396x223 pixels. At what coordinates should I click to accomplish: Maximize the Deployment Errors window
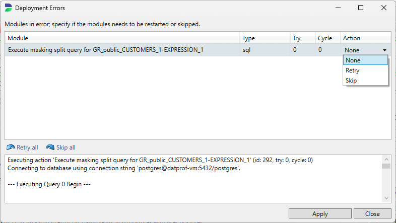pyautogui.click(x=361, y=8)
